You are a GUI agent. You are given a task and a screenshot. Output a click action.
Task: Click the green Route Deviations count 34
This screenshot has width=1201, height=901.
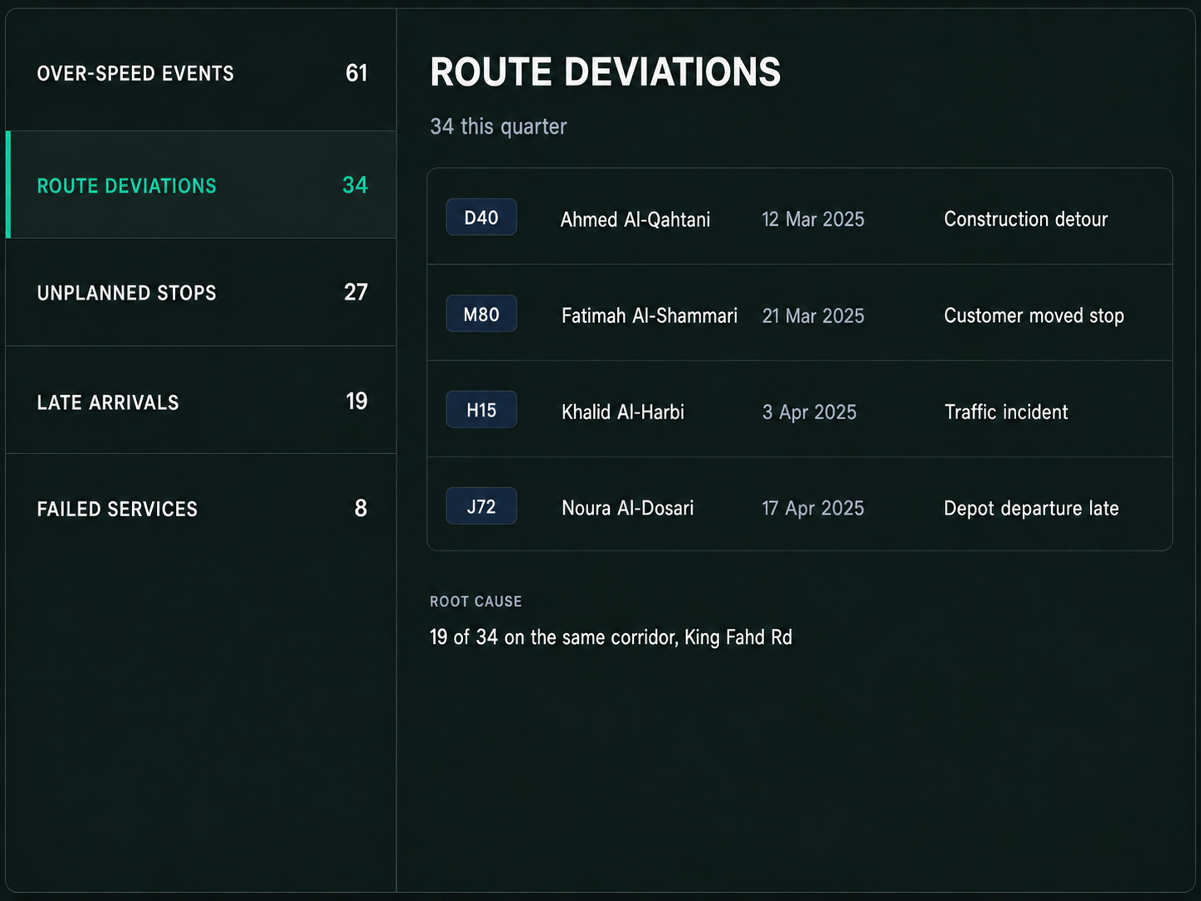click(x=355, y=185)
